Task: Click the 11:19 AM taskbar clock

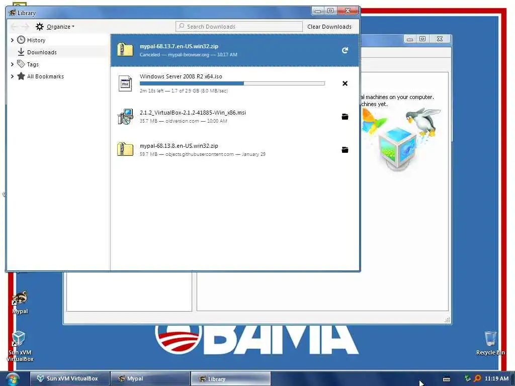Action: point(496,378)
